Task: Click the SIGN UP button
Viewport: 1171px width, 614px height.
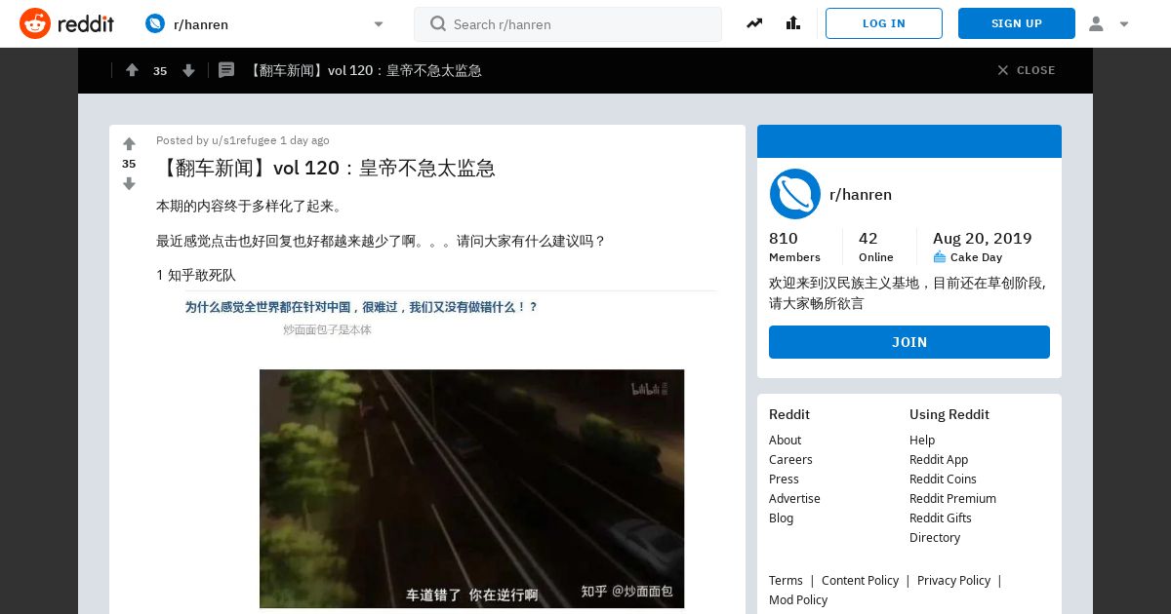Action: [1017, 23]
